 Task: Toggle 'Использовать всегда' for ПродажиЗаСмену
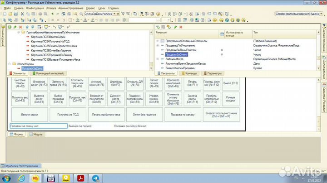click(x=222, y=54)
